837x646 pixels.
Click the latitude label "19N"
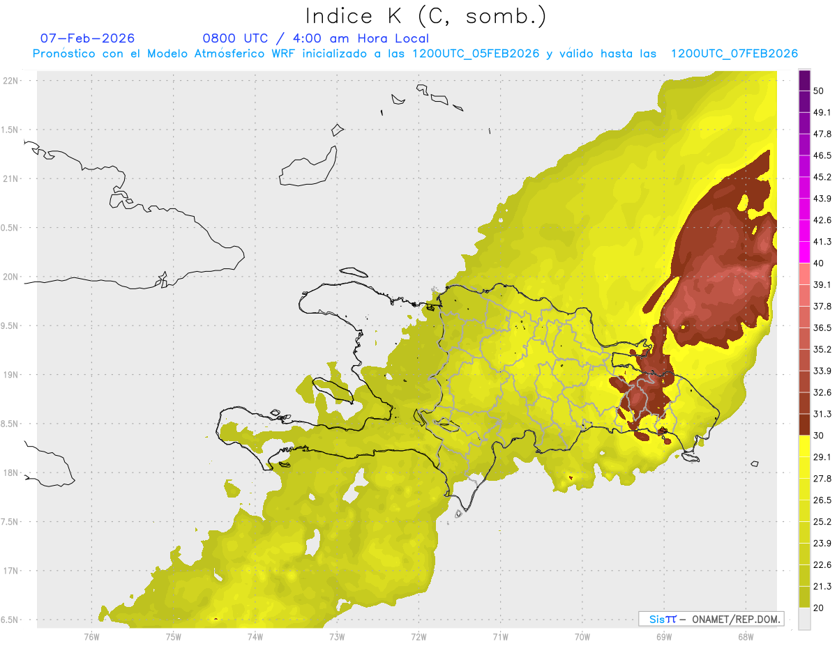12,374
